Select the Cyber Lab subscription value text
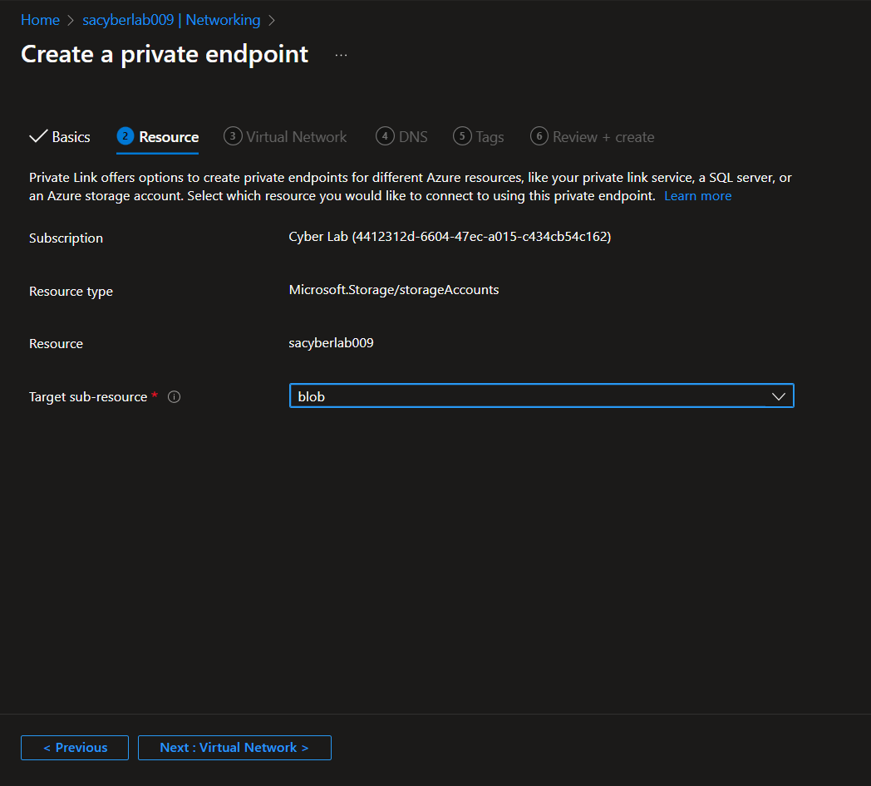Viewport: 871px width, 786px height. (x=450, y=237)
